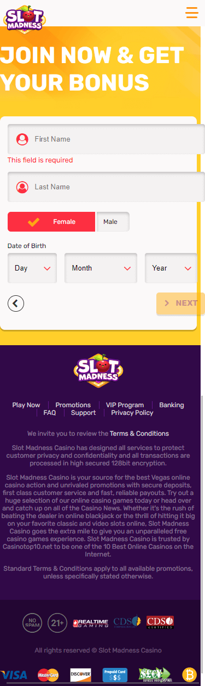
Task: Click the Last Name input field
Action: tap(106, 187)
